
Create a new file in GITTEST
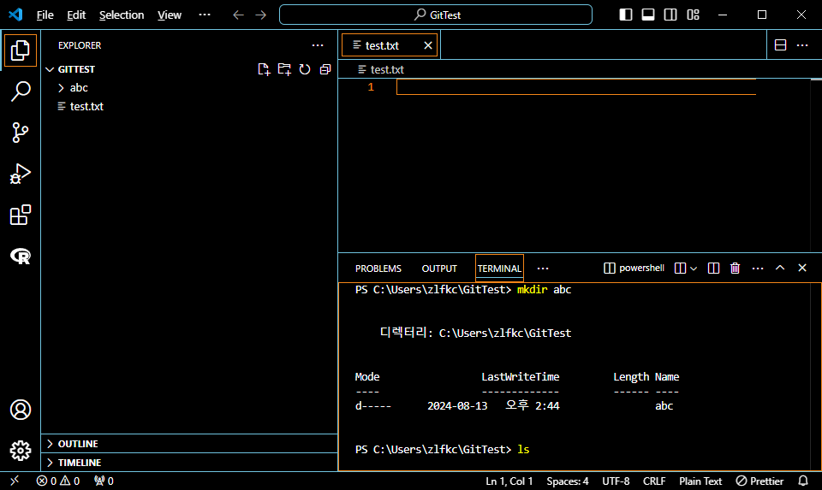264,69
